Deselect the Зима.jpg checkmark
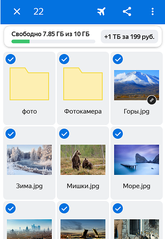This screenshot has height=239, width=165. click(11, 134)
